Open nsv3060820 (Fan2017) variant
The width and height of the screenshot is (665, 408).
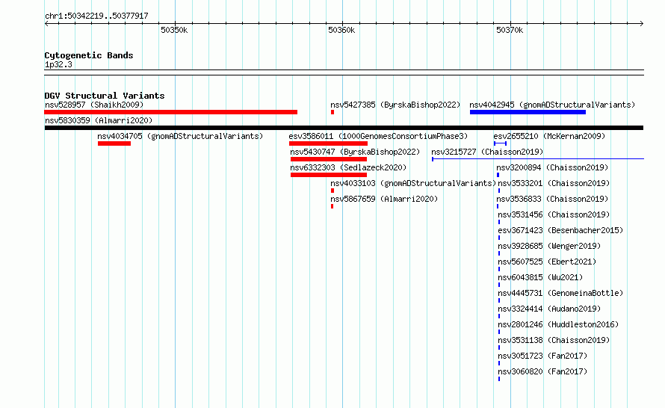(x=542, y=371)
